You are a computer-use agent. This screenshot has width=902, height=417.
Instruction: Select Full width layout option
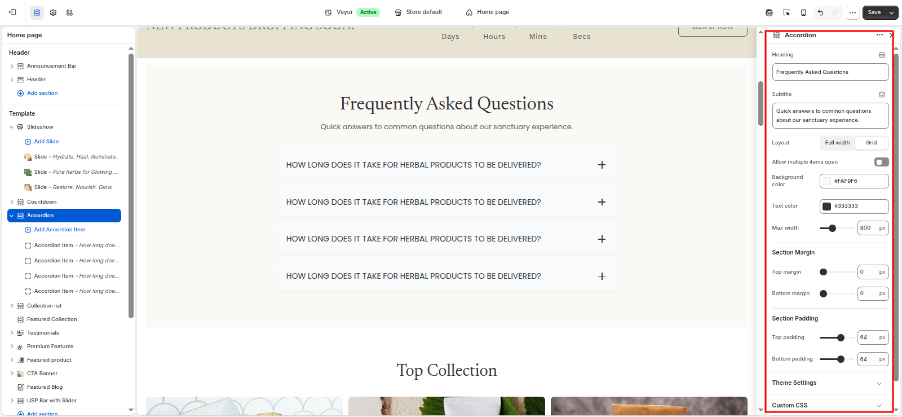click(837, 143)
